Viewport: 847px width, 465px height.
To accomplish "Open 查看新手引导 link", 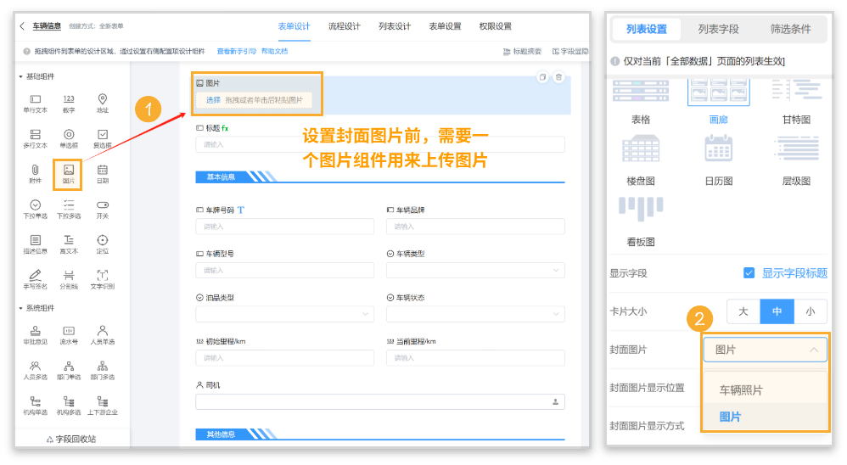I will [x=237, y=51].
